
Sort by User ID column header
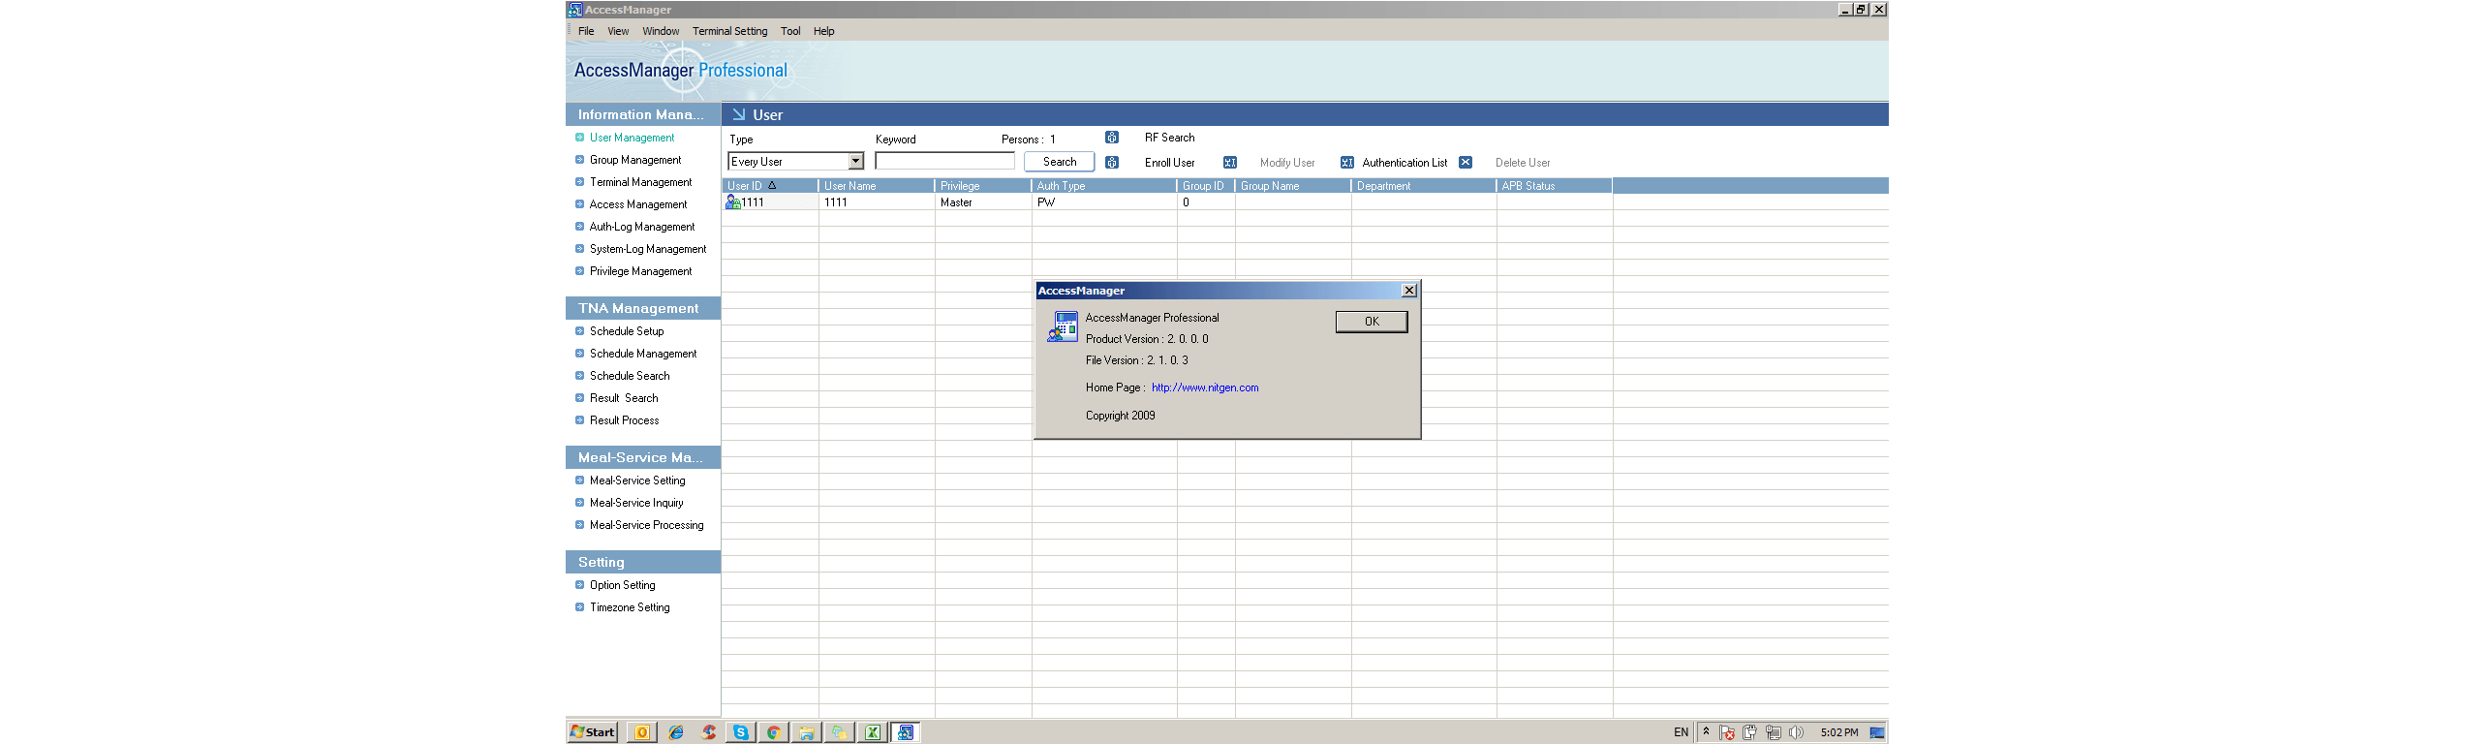[x=770, y=186]
